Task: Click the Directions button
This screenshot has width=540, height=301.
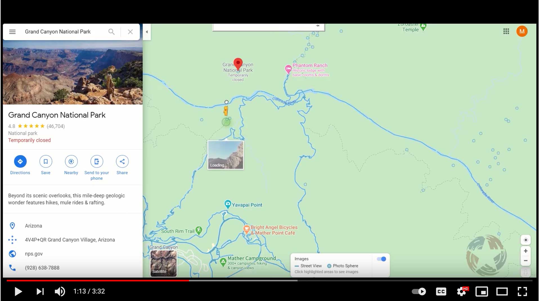Action: pos(20,161)
